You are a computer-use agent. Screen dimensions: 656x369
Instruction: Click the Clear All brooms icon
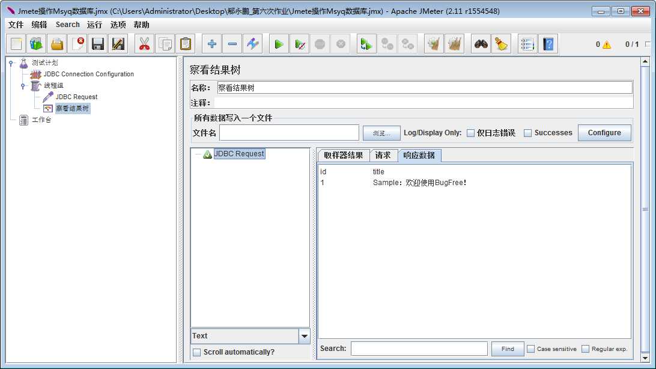point(454,44)
